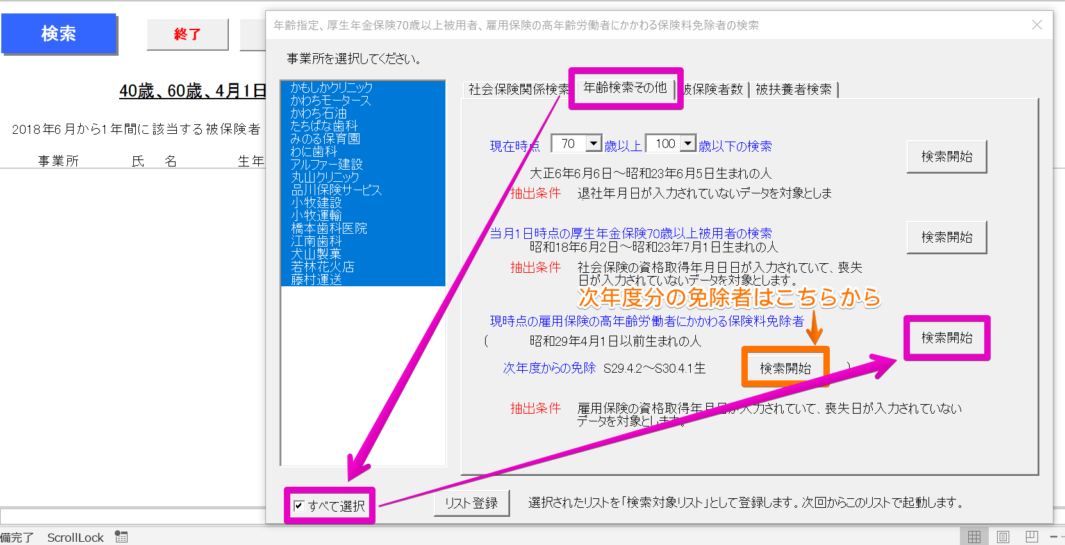
Task: Select かもしかクリニック in the office list
Action: coord(363,88)
